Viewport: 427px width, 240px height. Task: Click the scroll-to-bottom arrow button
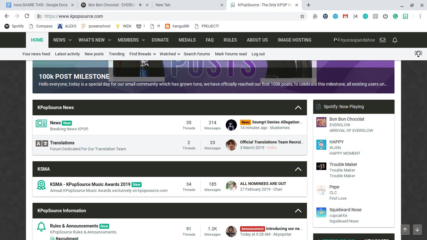coord(417,230)
